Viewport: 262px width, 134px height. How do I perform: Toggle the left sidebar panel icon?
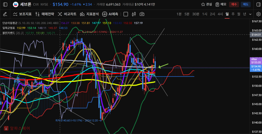5,4
